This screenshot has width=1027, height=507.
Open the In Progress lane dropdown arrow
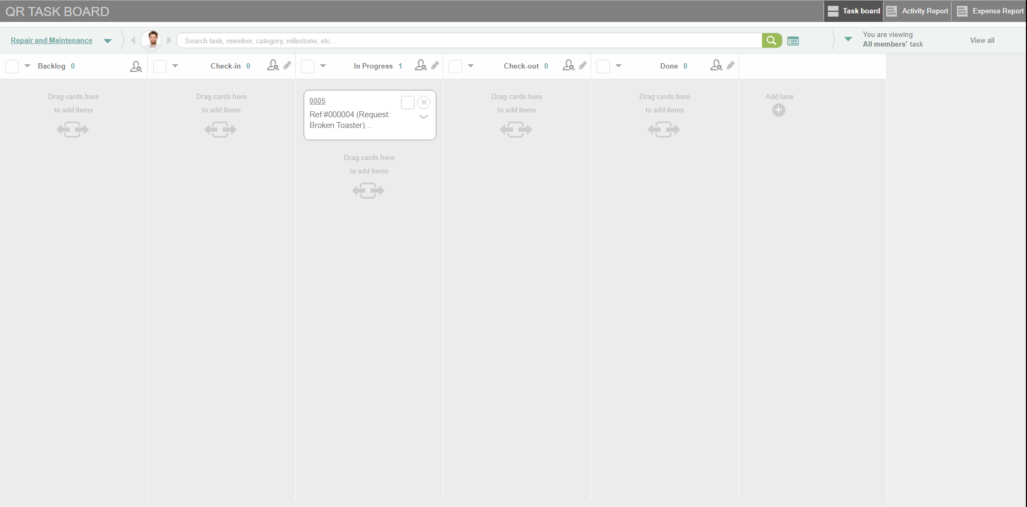(x=323, y=66)
